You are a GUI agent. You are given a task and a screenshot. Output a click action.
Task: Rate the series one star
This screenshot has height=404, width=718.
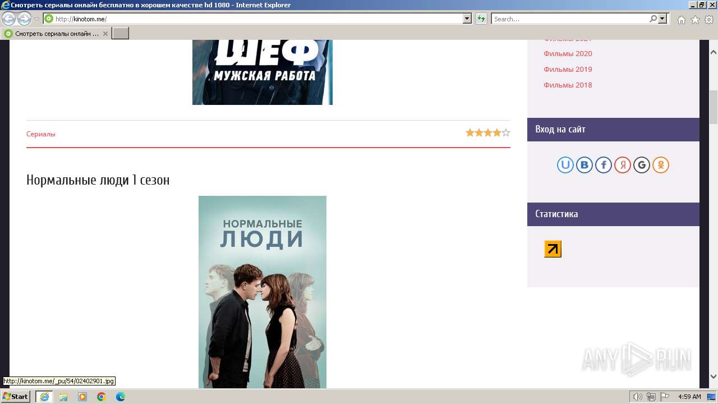pyautogui.click(x=470, y=133)
